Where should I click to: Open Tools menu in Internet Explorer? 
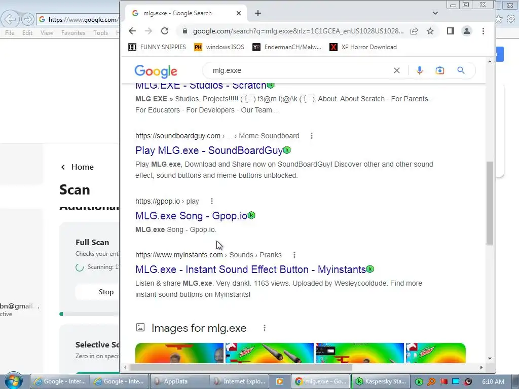[101, 33]
